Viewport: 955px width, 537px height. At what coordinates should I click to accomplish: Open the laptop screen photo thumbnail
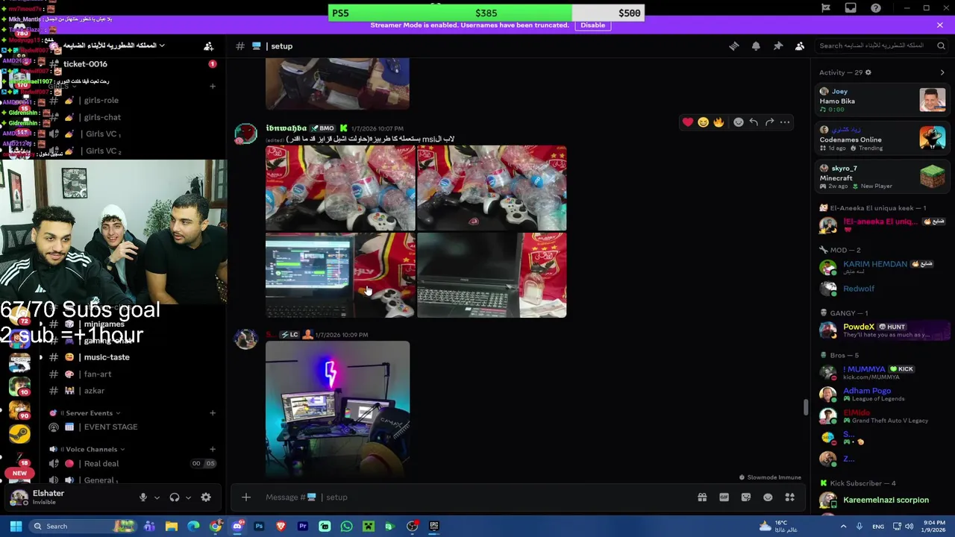pyautogui.click(x=340, y=275)
